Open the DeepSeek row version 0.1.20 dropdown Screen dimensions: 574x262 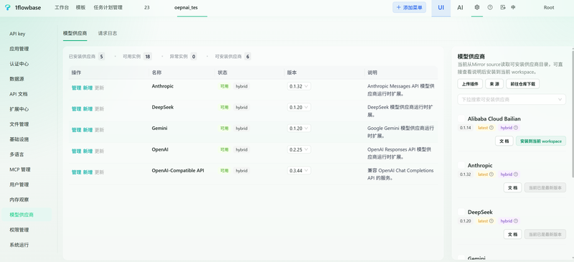coord(299,108)
